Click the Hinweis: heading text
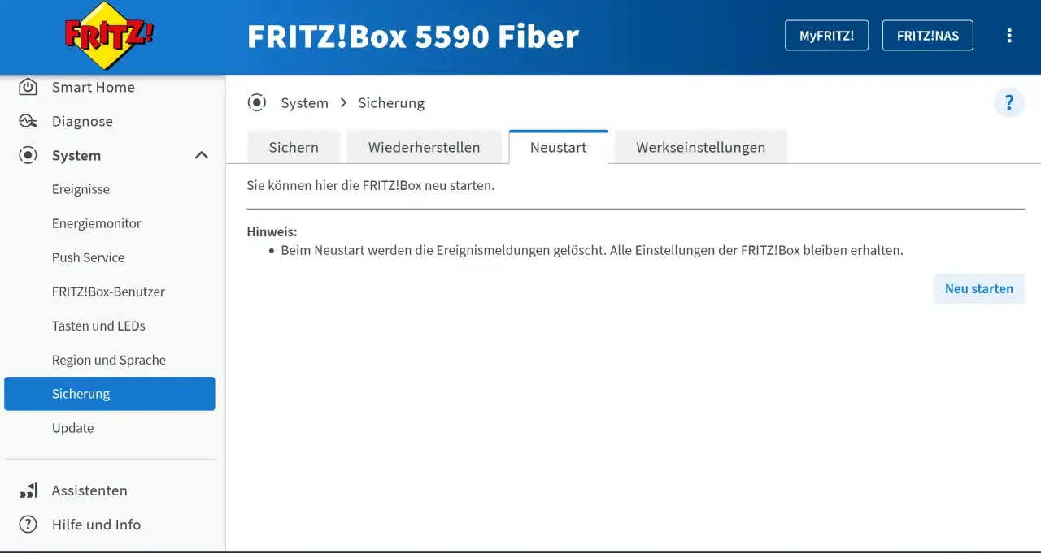1041x553 pixels. click(x=272, y=232)
